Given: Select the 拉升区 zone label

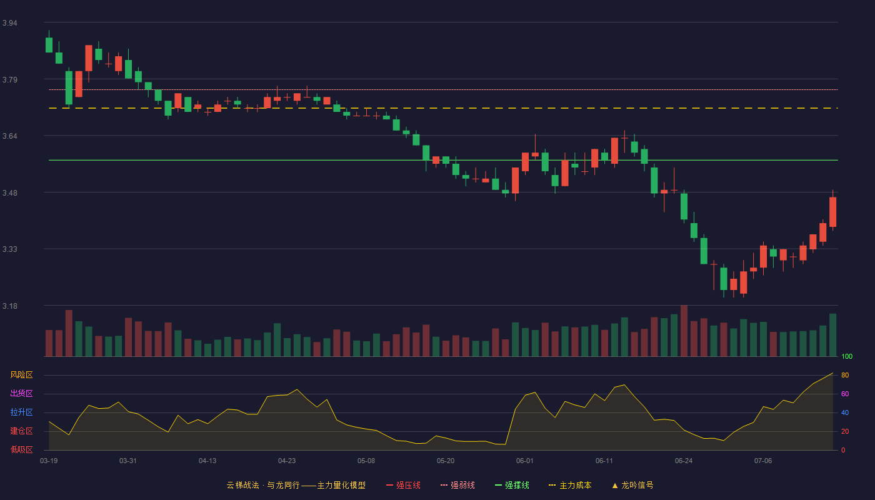Looking at the screenshot, I should point(21,412).
